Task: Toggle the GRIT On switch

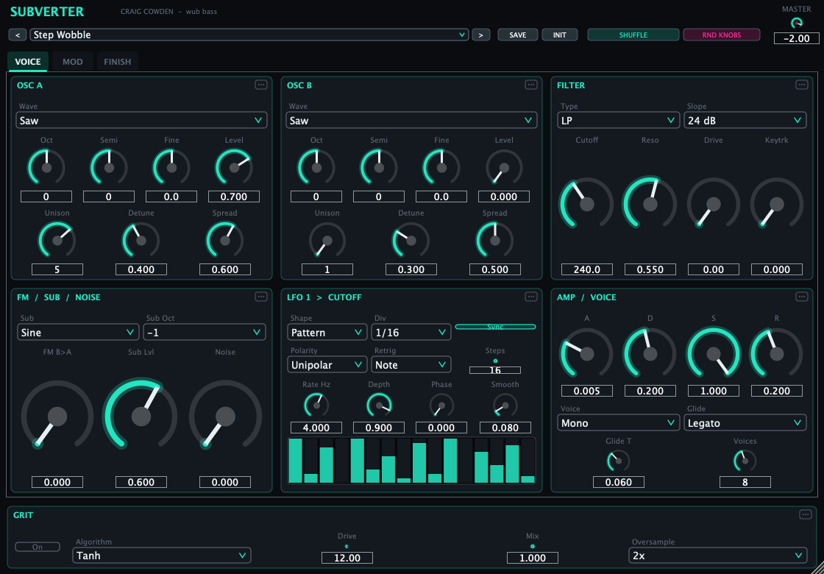Action: pyautogui.click(x=38, y=547)
